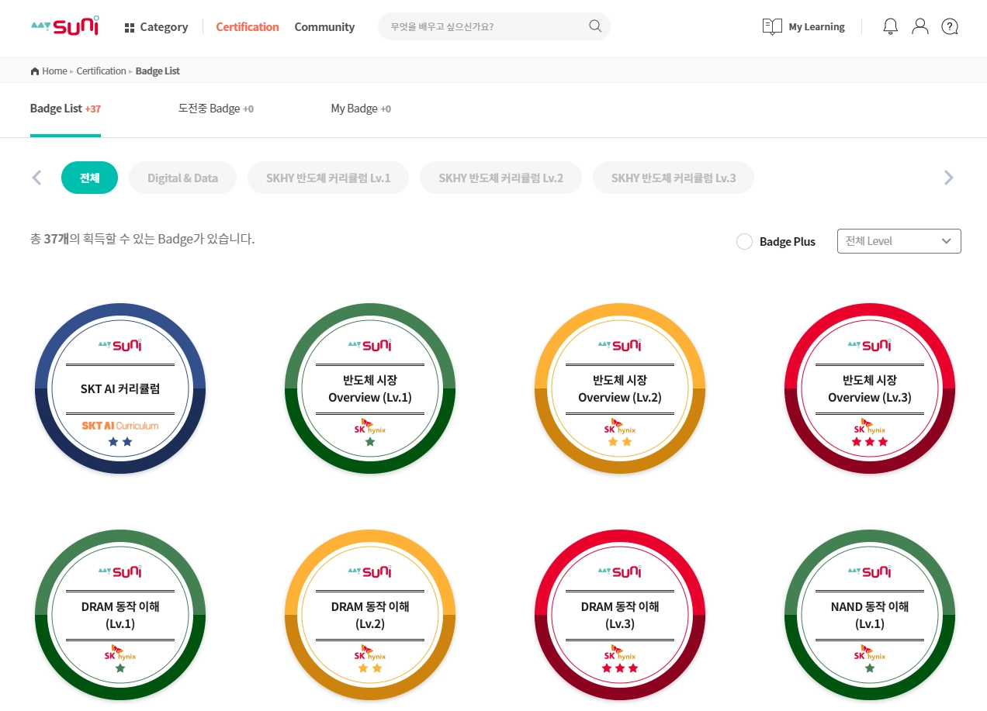Viewport: 987px width, 711px height.
Task: Open My Learning book icon link
Action: click(x=803, y=27)
